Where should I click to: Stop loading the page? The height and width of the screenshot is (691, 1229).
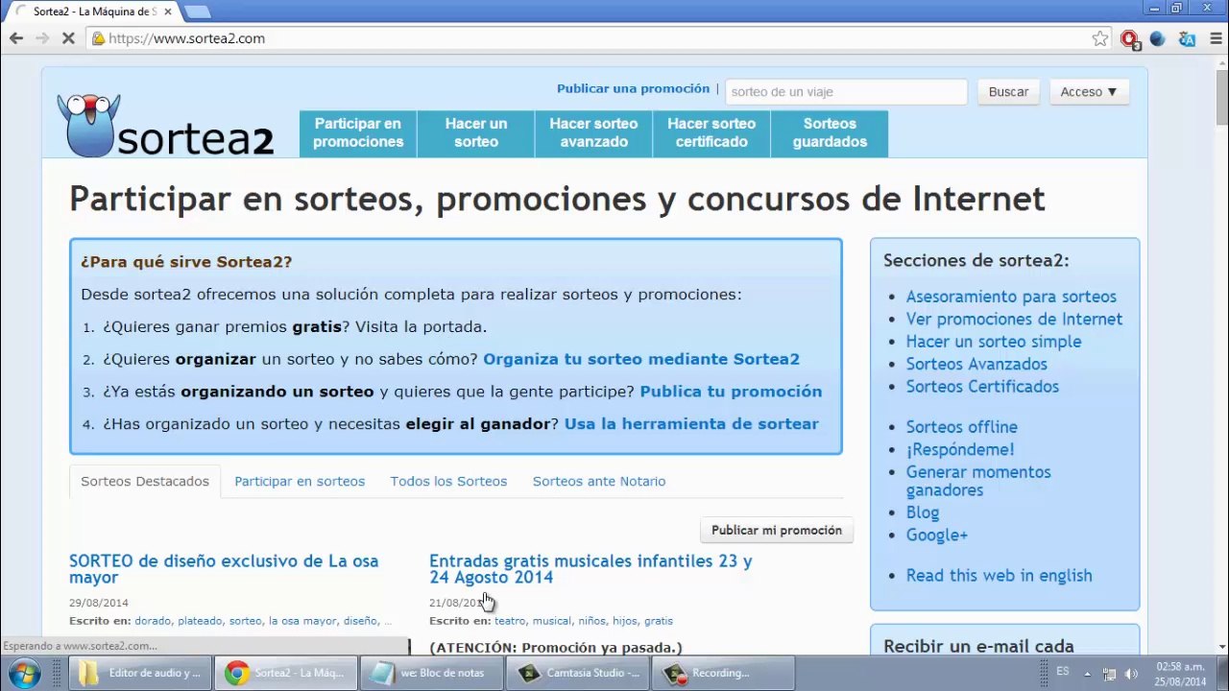pyautogui.click(x=70, y=38)
